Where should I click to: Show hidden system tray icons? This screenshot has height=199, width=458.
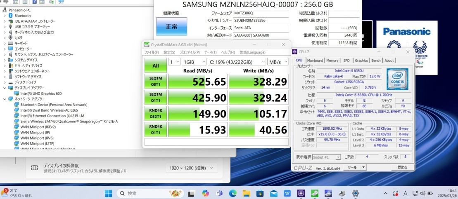(x=385, y=193)
